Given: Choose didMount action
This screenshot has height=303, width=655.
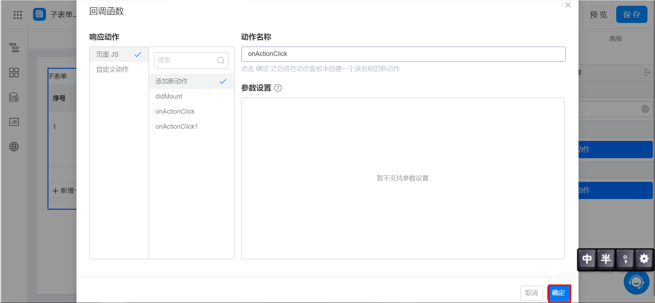Looking at the screenshot, I should [191, 96].
